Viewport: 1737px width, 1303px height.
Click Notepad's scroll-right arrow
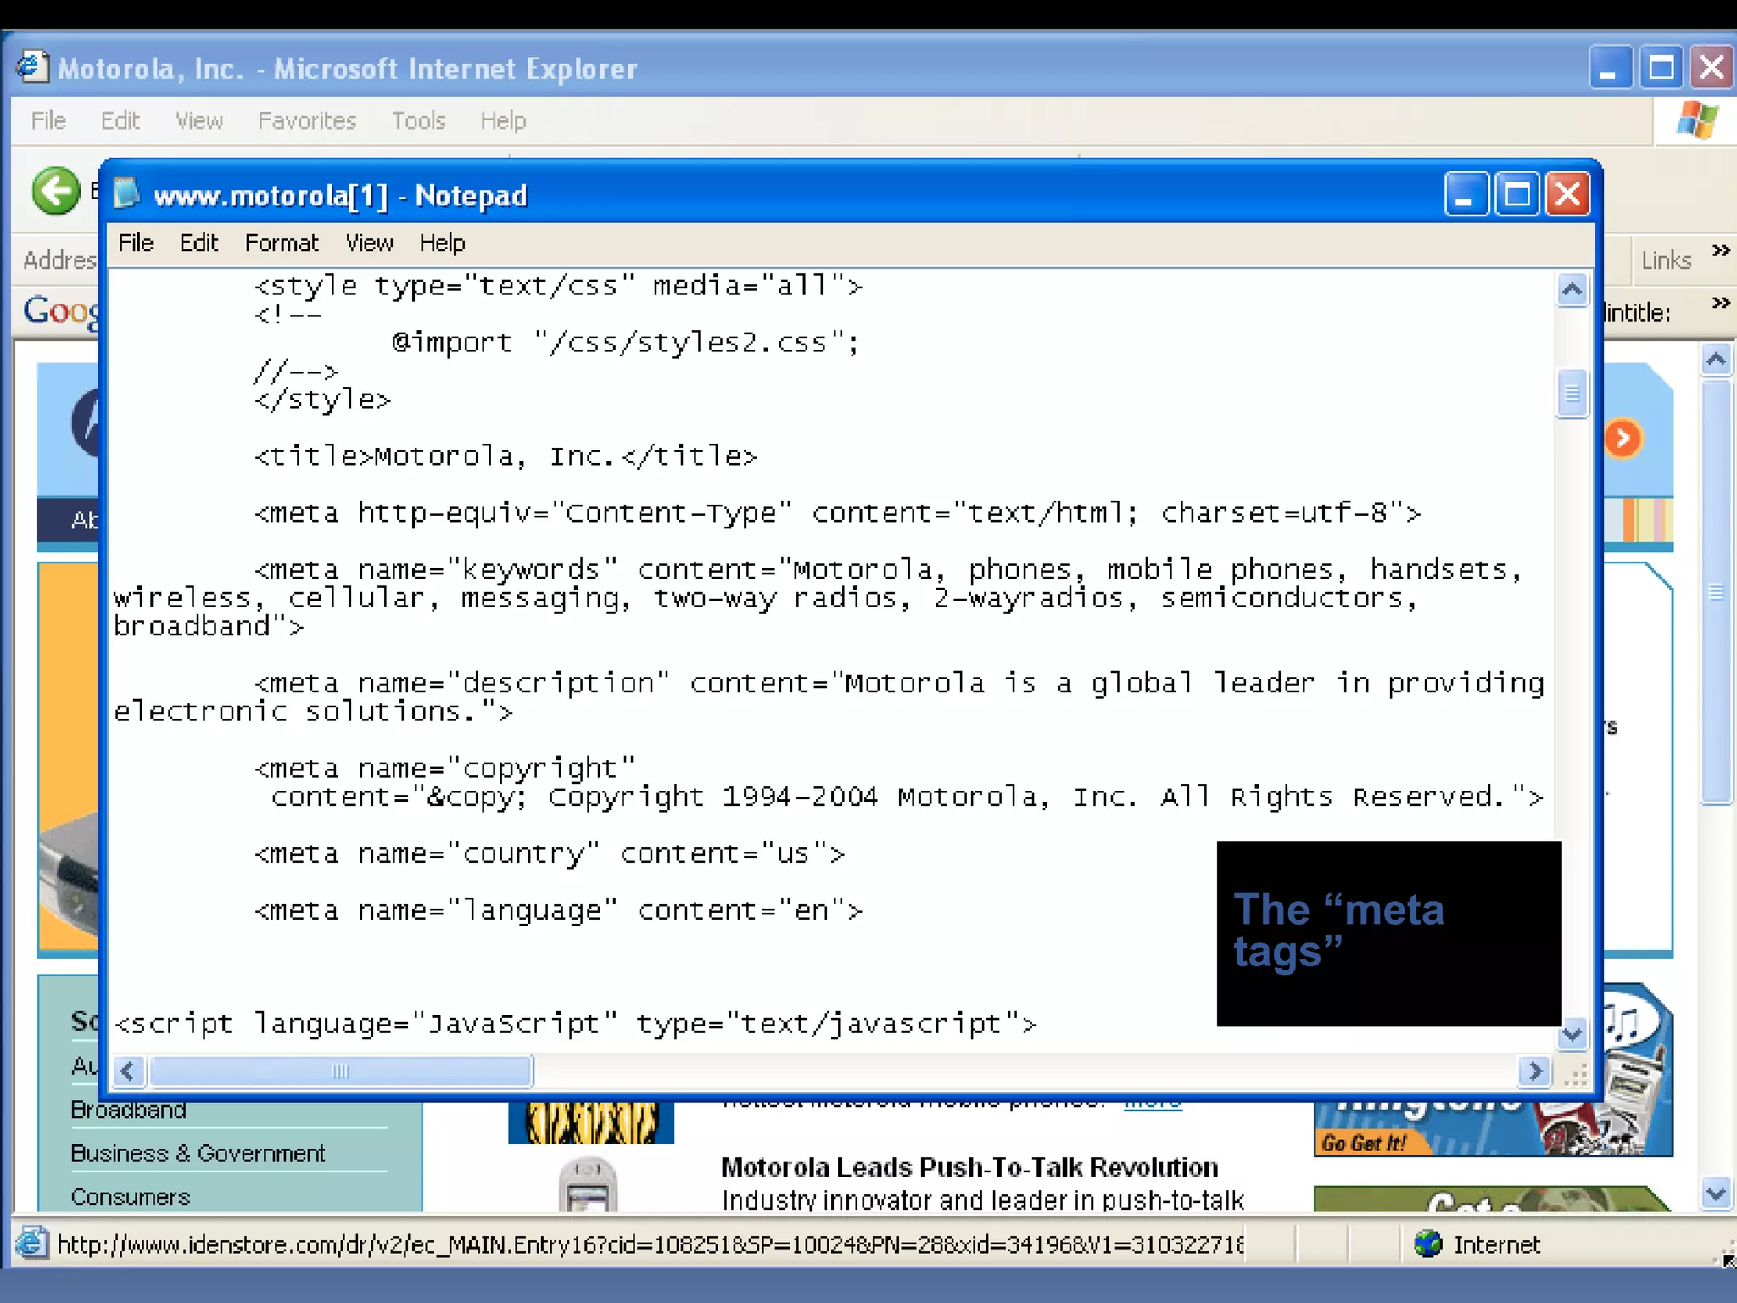(1534, 1071)
